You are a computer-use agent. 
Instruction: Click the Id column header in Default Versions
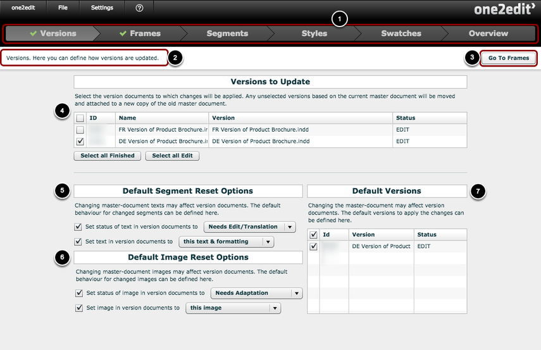[334, 235]
